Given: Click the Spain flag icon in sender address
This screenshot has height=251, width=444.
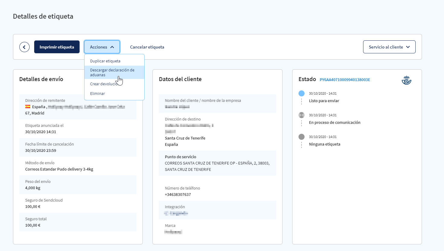Looking at the screenshot, I should 28,107.
